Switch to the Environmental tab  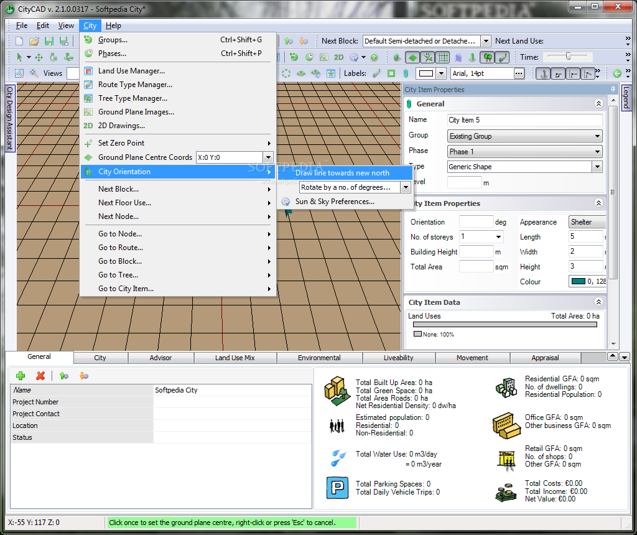319,358
